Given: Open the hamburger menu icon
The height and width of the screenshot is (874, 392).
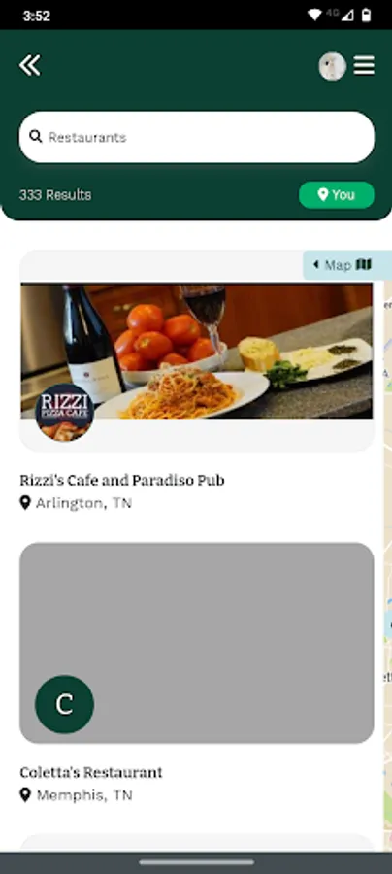Looking at the screenshot, I should pos(364,66).
